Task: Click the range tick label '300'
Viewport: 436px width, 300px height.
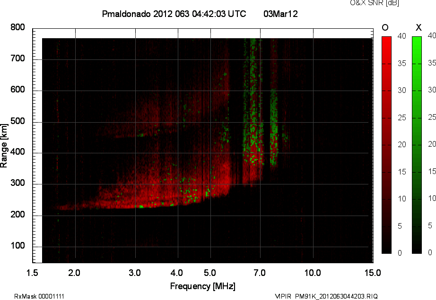Action: click(x=18, y=183)
